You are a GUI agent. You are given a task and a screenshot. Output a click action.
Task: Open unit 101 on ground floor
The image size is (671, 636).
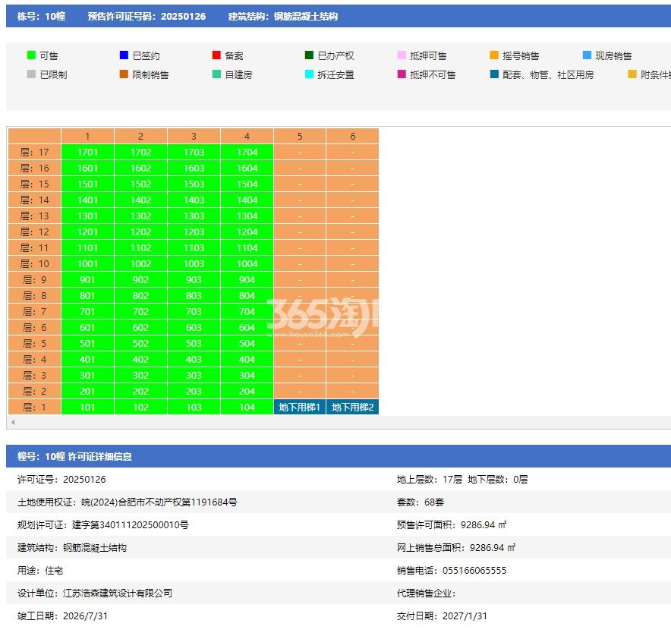point(87,407)
